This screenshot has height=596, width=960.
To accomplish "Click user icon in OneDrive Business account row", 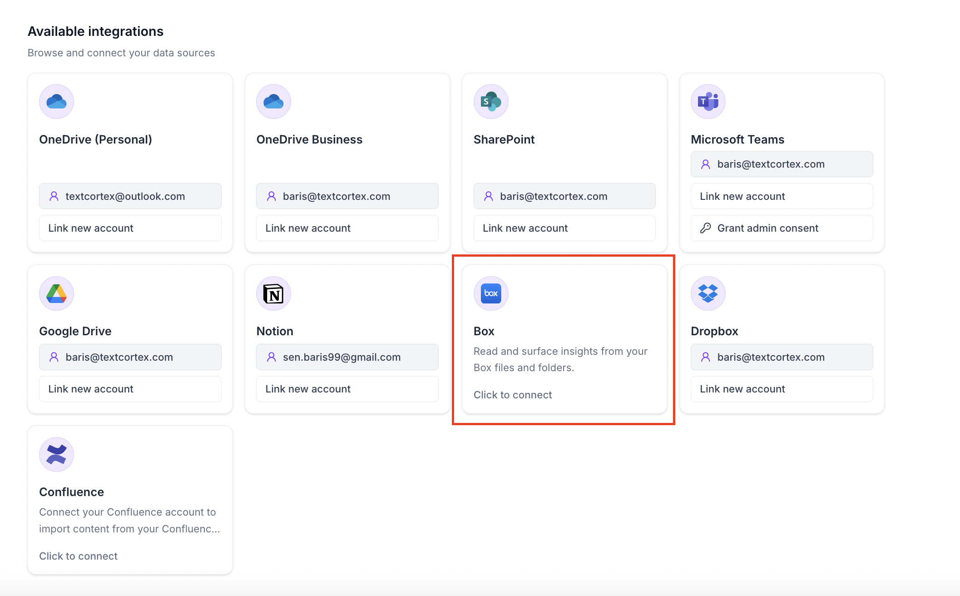I will [272, 196].
